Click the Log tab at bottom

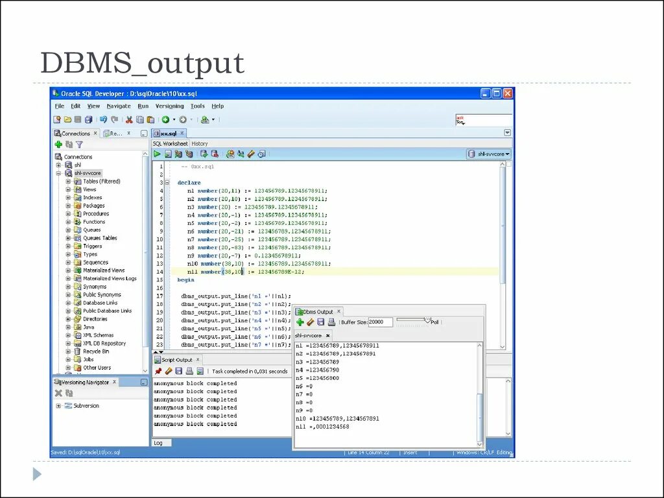point(161,443)
